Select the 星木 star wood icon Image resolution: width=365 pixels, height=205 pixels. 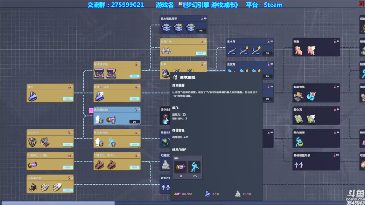click(32, 96)
